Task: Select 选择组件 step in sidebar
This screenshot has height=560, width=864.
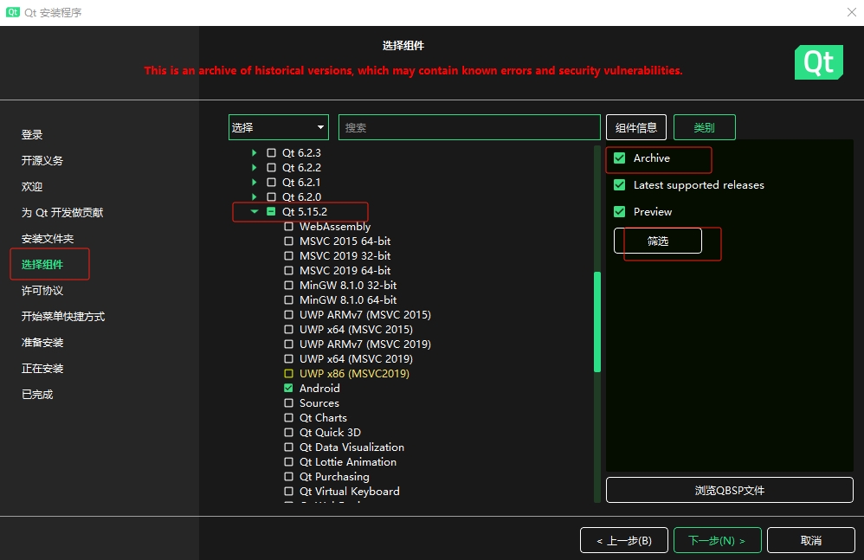Action: [x=42, y=265]
